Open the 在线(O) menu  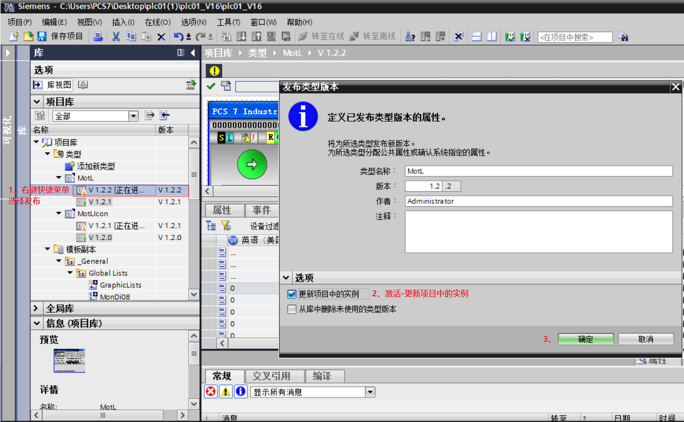(158, 22)
